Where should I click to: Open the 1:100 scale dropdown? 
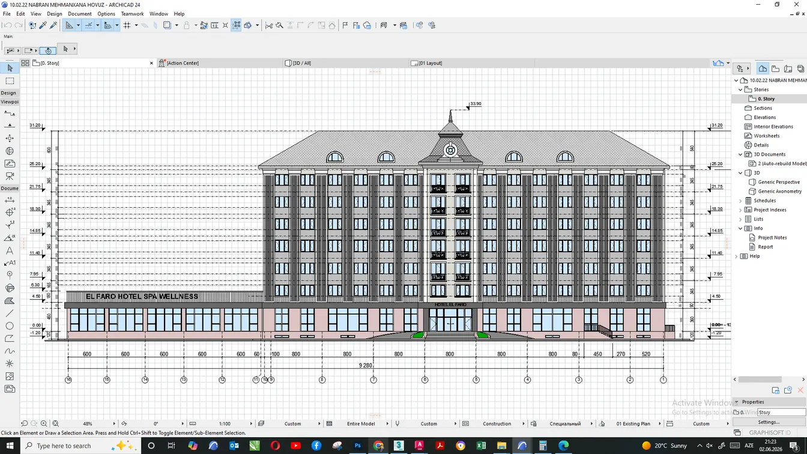click(x=225, y=423)
